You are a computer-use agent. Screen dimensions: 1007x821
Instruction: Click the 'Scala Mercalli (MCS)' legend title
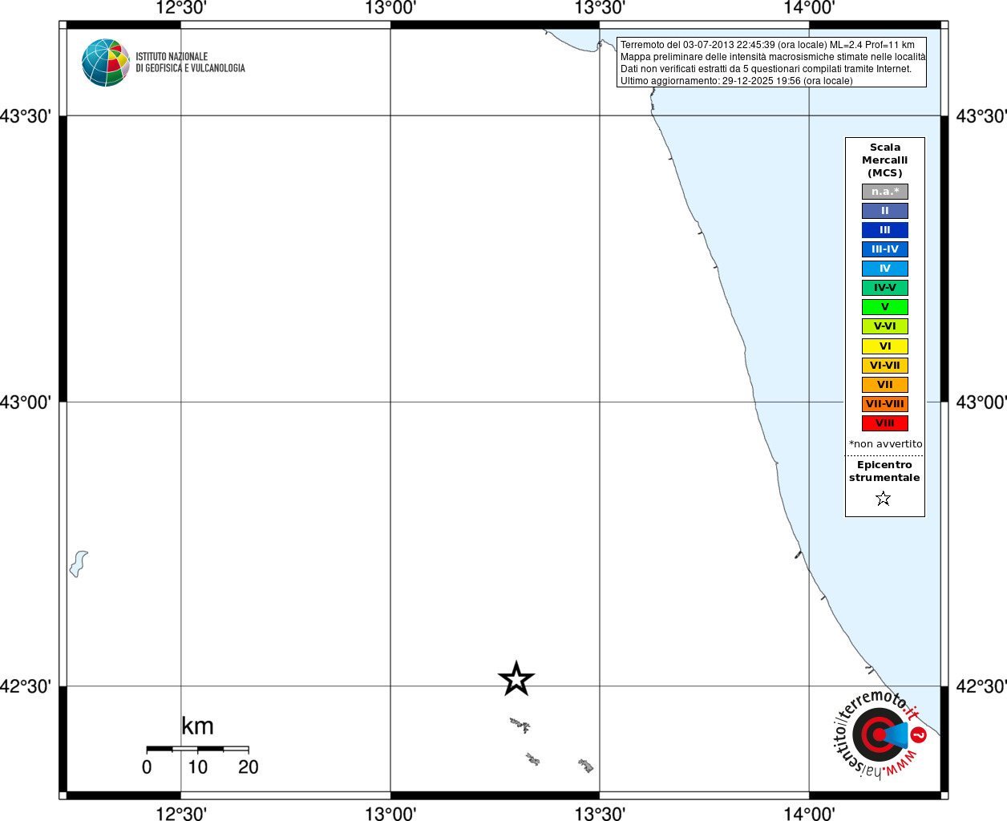[x=885, y=160]
